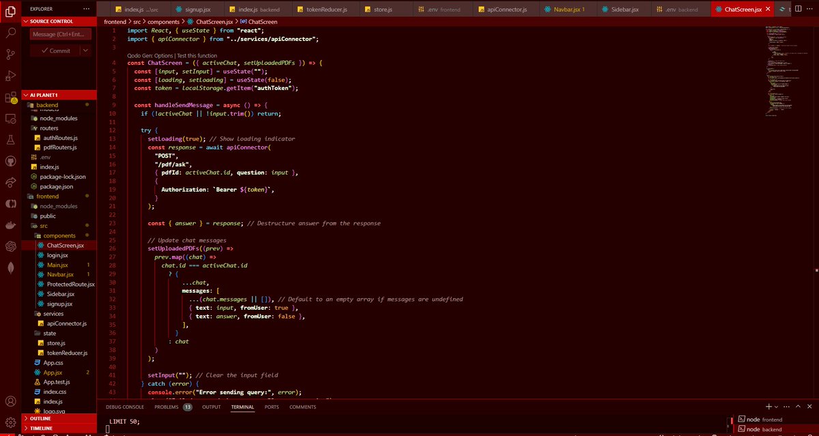
Task: Open the Search view in the activity bar
Action: pos(10,31)
